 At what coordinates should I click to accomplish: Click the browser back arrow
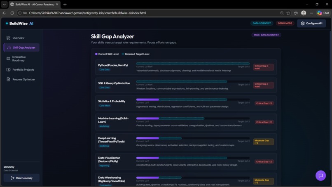[x=5, y=13]
